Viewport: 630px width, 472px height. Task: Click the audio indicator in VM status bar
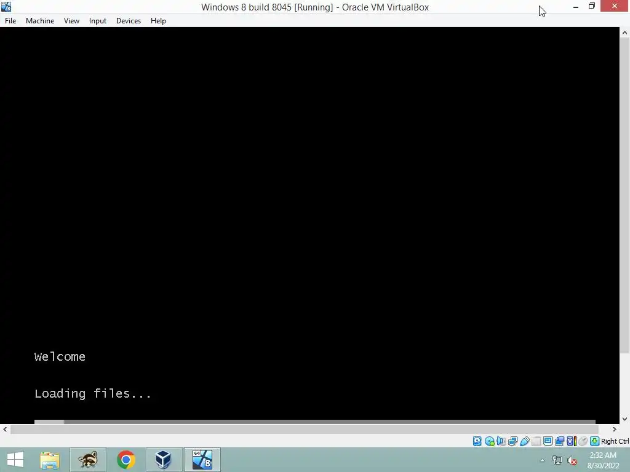[x=501, y=441]
